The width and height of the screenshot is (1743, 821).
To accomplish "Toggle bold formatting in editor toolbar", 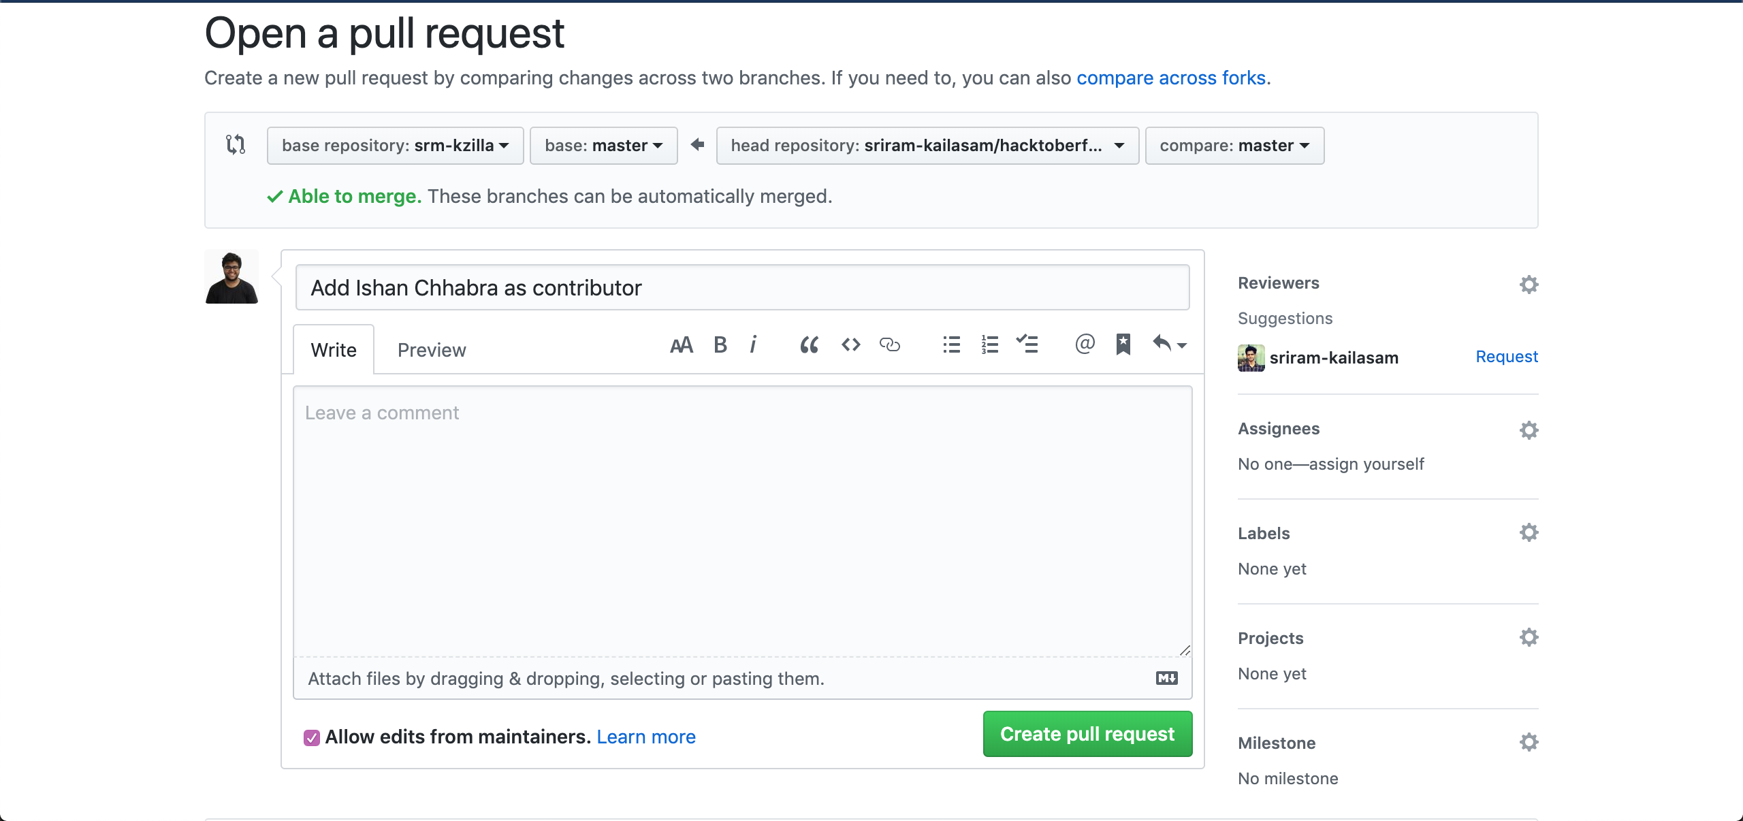I will [720, 345].
